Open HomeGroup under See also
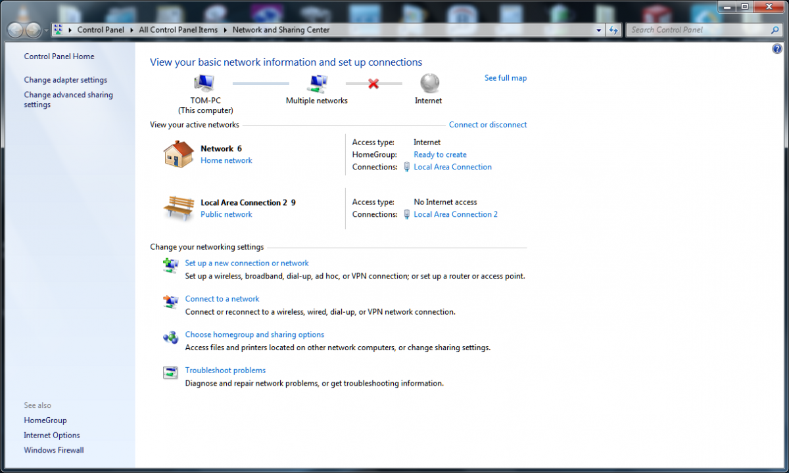Screen dimensions: 789x473 coord(45,420)
